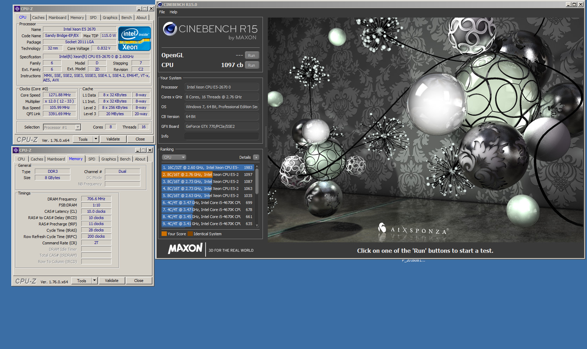Click Close button in top CPU-Z window

click(x=140, y=139)
